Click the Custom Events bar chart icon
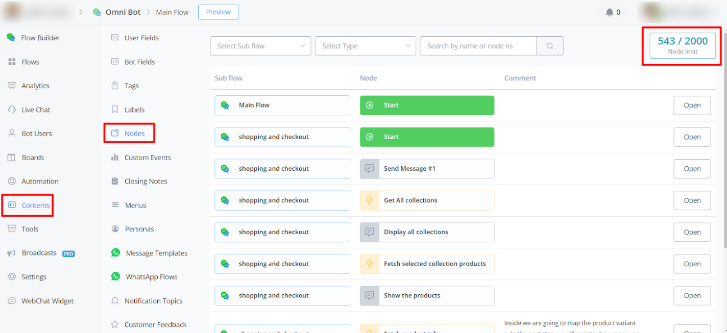 click(115, 158)
